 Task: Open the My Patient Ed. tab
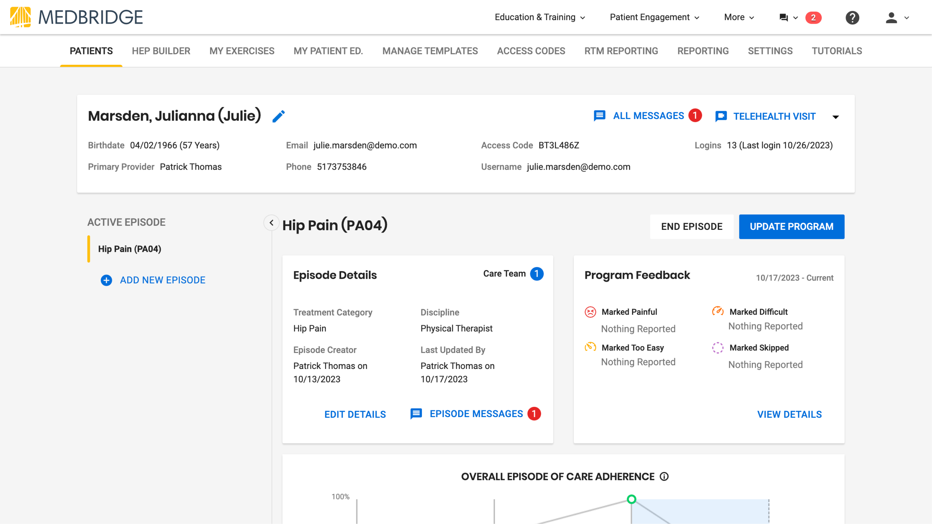[328, 51]
